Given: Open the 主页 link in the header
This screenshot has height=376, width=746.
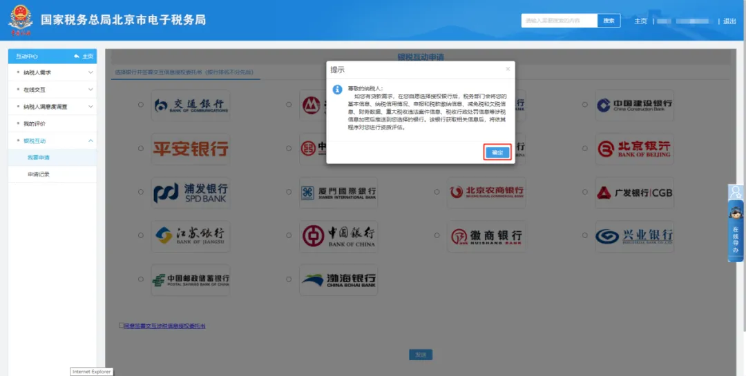Looking at the screenshot, I should pos(640,21).
